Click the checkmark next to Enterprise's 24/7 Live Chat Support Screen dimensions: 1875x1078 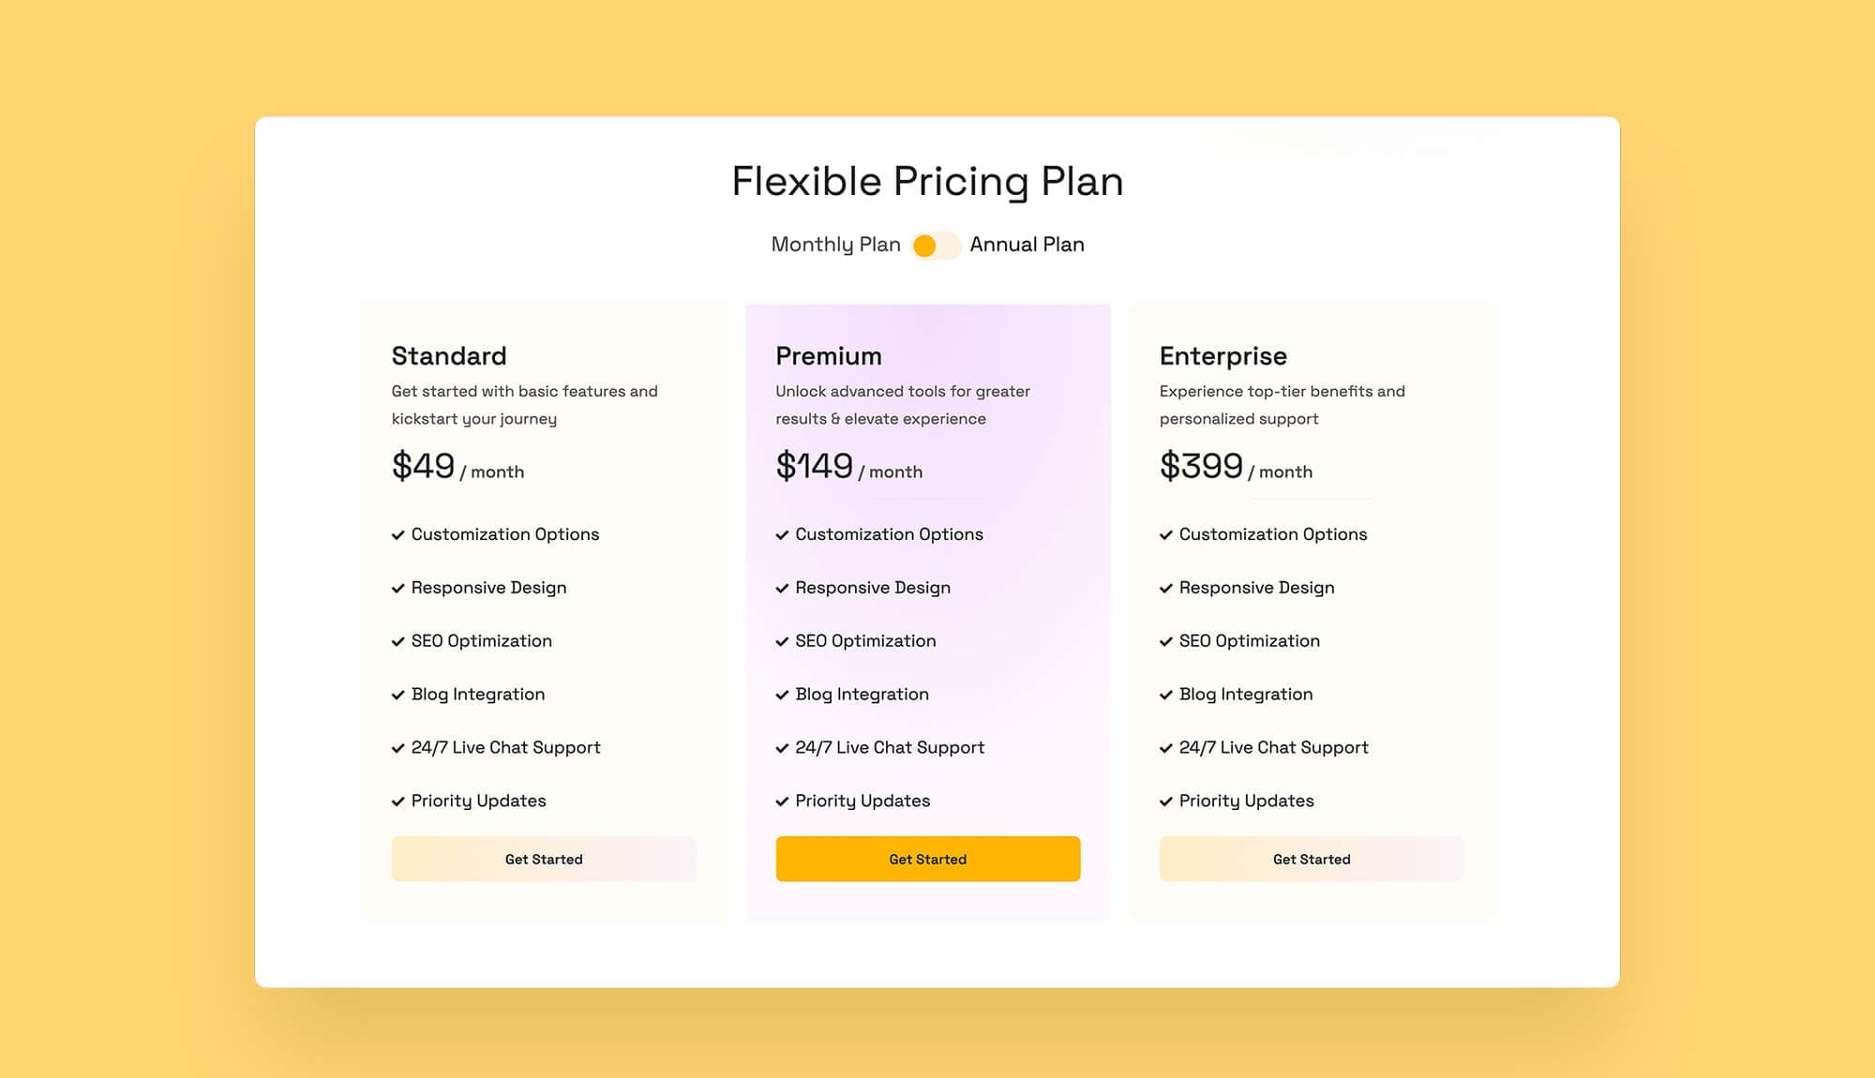pyautogui.click(x=1165, y=748)
